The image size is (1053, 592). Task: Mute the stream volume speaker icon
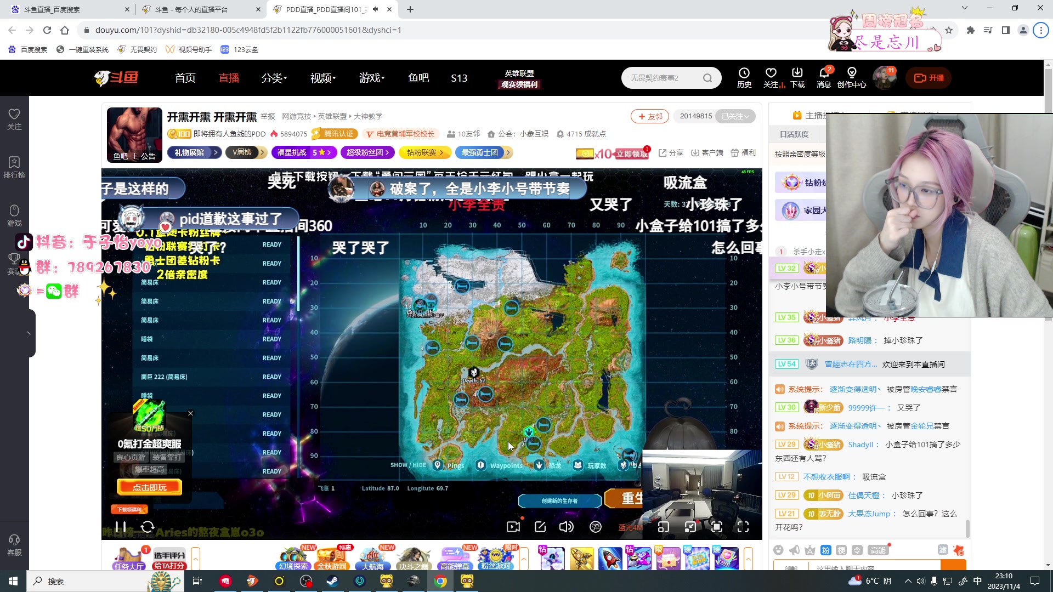(567, 527)
